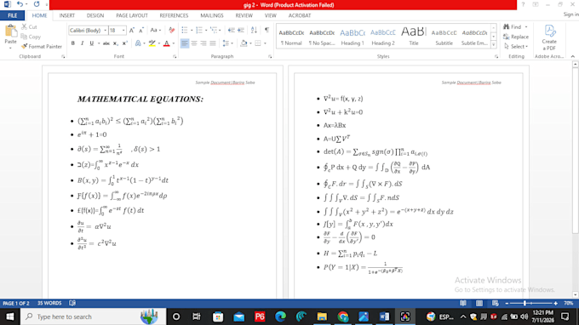Switch to the REFERENCES tab

coord(174,15)
